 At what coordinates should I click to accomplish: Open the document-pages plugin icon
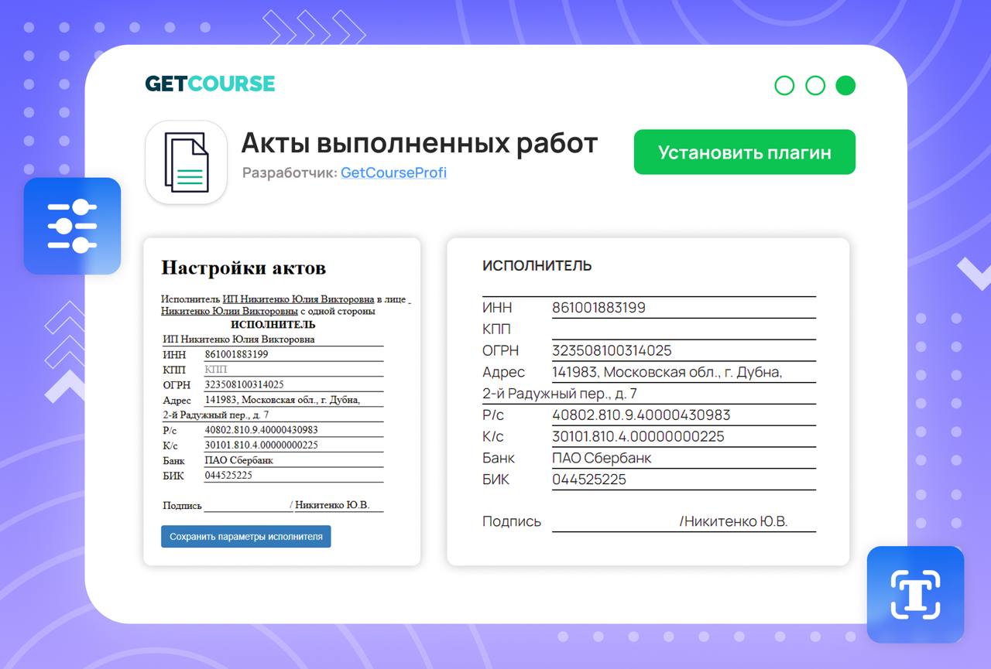pos(186,162)
